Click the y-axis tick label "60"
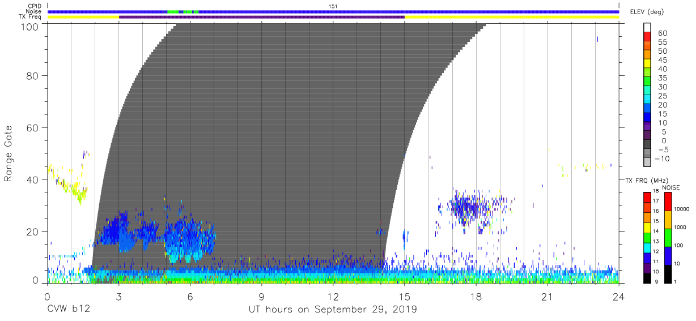Image resolution: width=696 pixels, height=321 pixels. click(33, 127)
